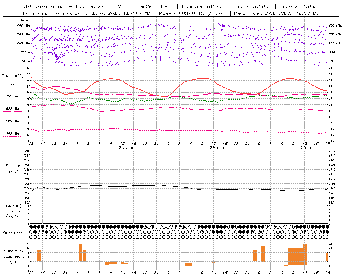Select the Давление pressure panel label

[14, 166]
